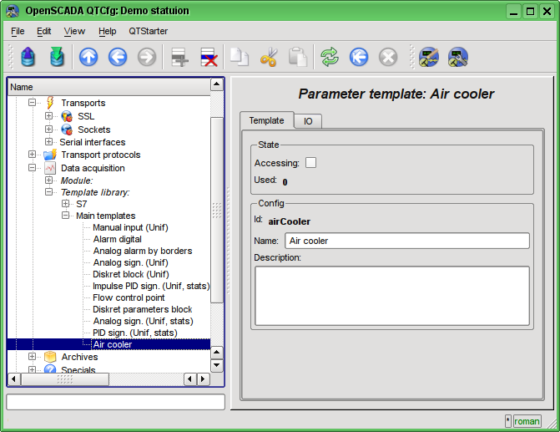Viewport: 560px width, 432px height.
Task: Click the roman user button in status bar
Action: coord(527,421)
